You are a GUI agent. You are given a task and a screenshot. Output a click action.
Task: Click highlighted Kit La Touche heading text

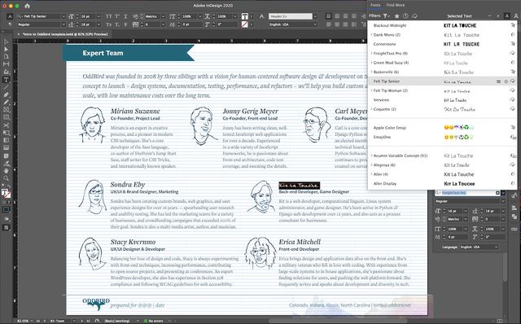299,186
